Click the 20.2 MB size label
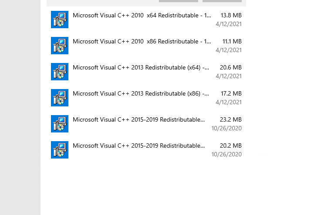314x215 pixels. (x=231, y=146)
